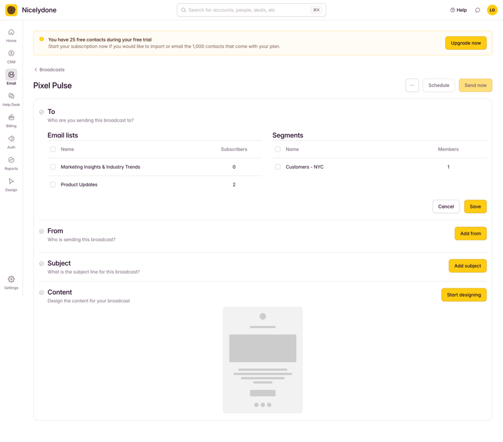The image size is (503, 442).
Task: Select the CRM icon in the sidebar
Action: tap(11, 55)
